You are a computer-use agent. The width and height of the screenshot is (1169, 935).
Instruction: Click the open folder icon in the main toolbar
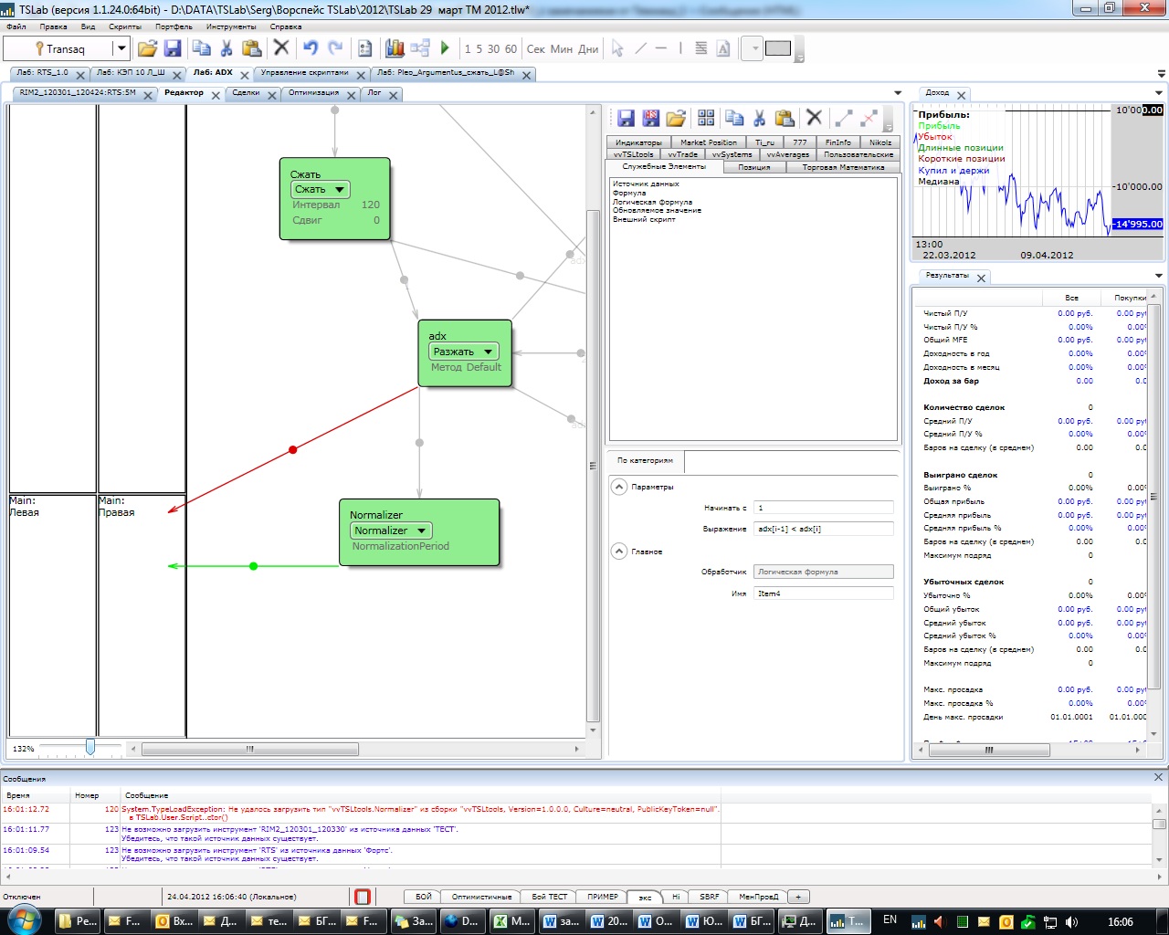(147, 48)
